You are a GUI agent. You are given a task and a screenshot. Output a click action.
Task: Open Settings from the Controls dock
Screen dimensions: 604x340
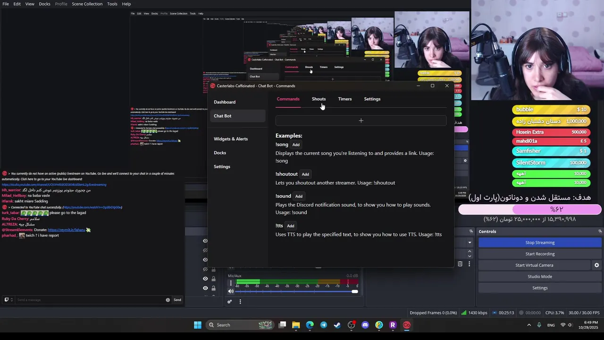(x=540, y=288)
